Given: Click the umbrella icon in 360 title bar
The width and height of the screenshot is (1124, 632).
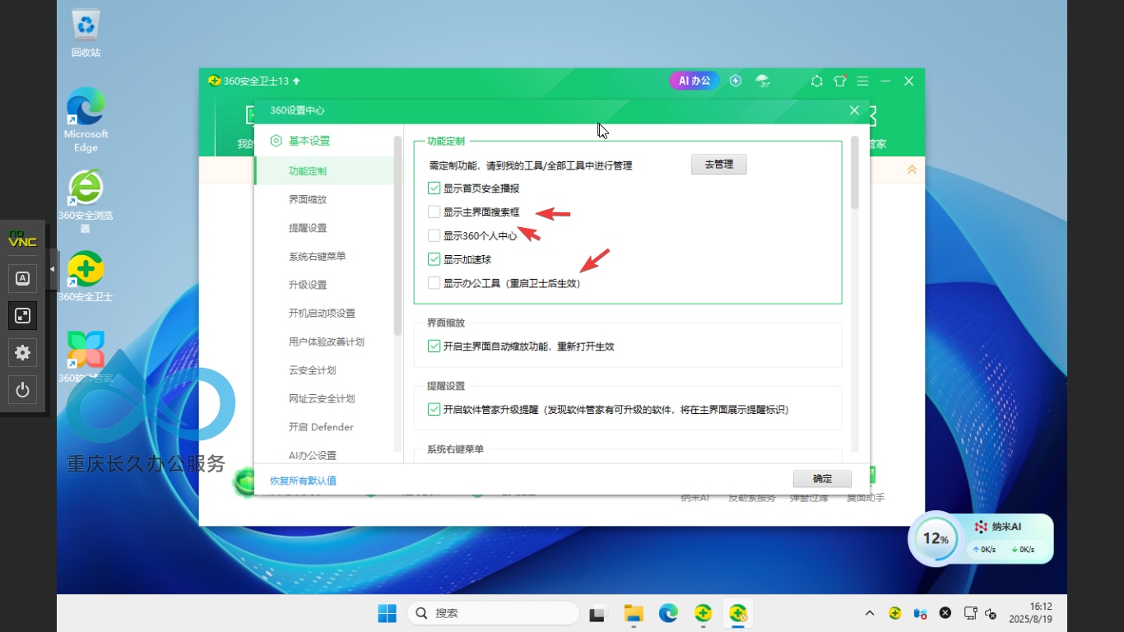Looking at the screenshot, I should [763, 81].
